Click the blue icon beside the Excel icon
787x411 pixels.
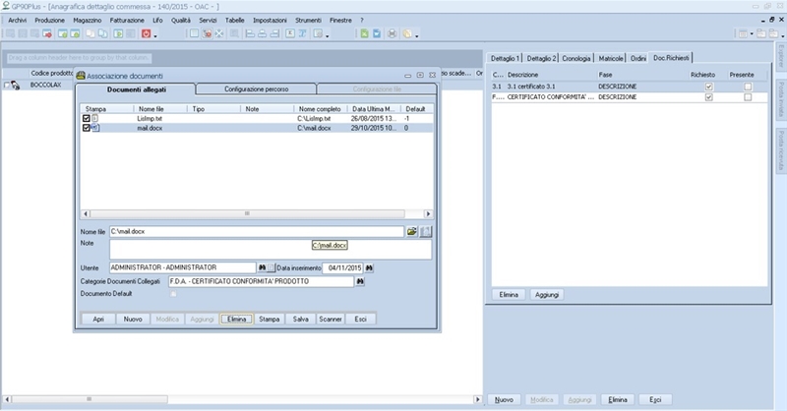377,33
